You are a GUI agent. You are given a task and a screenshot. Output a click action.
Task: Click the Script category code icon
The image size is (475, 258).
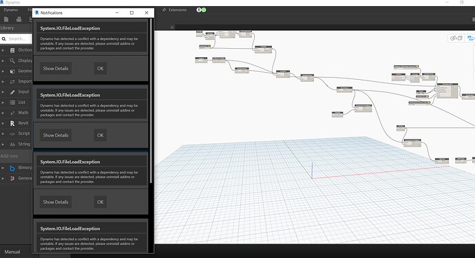12,134
